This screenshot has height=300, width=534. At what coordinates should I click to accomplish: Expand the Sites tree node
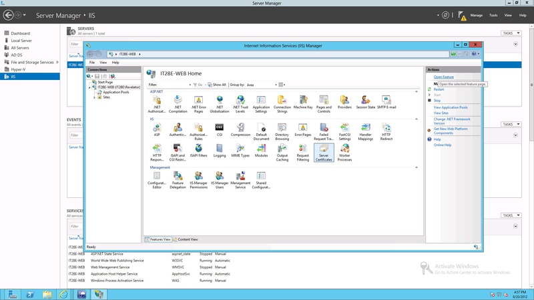click(x=94, y=97)
